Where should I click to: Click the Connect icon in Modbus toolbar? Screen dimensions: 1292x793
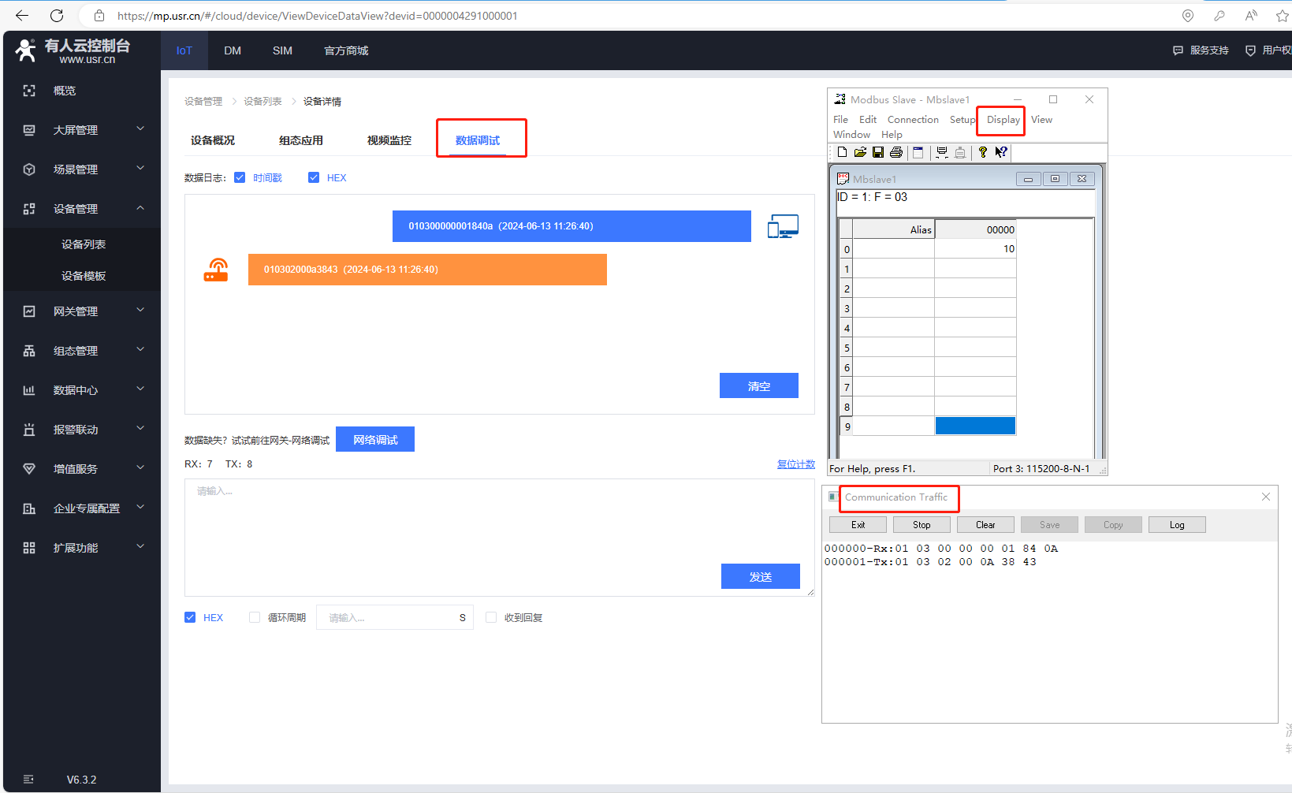pos(941,152)
